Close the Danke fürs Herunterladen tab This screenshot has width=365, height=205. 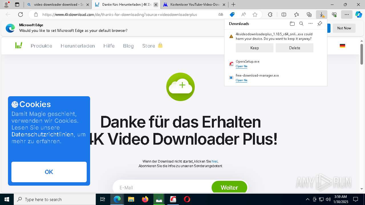(x=156, y=5)
